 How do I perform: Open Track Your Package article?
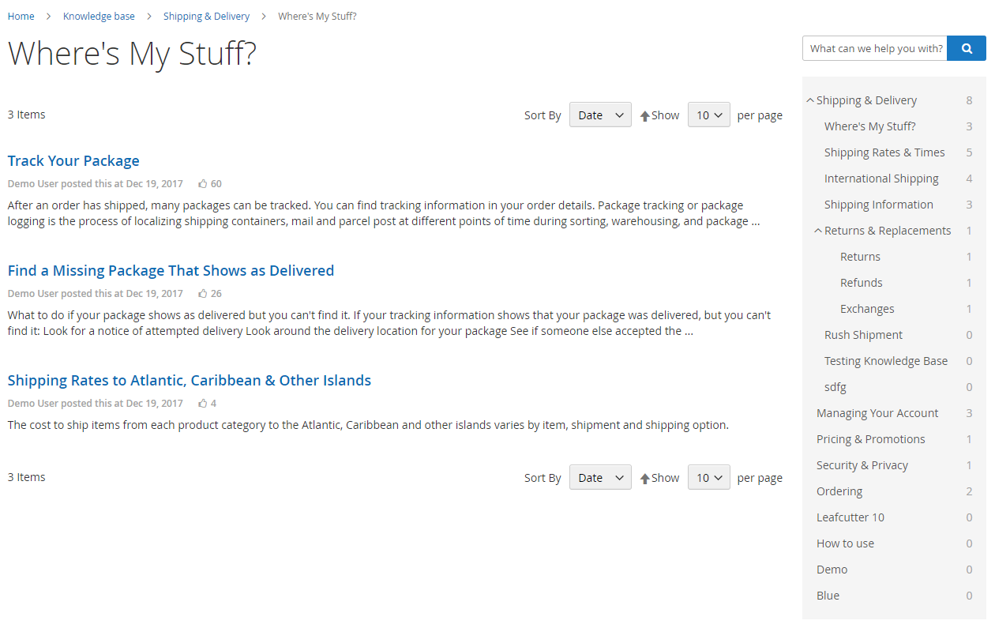pyautogui.click(x=73, y=161)
